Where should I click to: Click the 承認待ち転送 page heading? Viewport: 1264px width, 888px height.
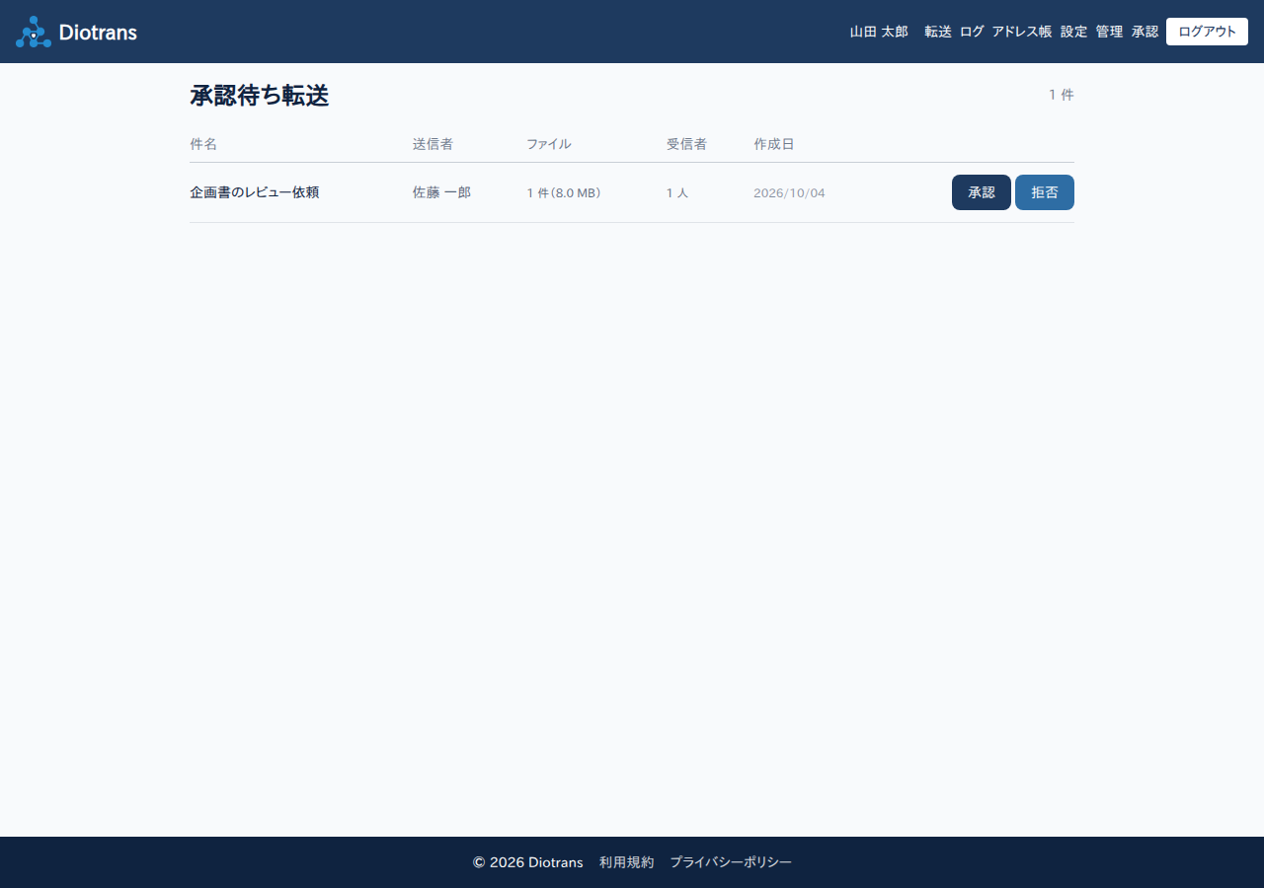click(x=260, y=96)
